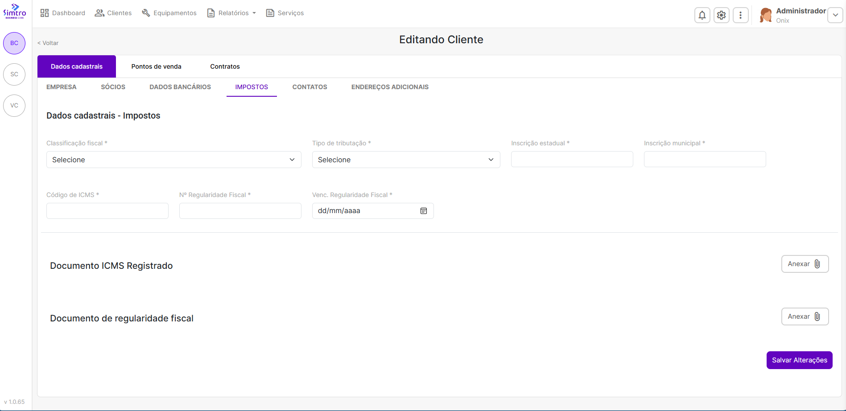This screenshot has height=411, width=846.
Task: Go back using the Voltar link
Action: pyautogui.click(x=48, y=43)
